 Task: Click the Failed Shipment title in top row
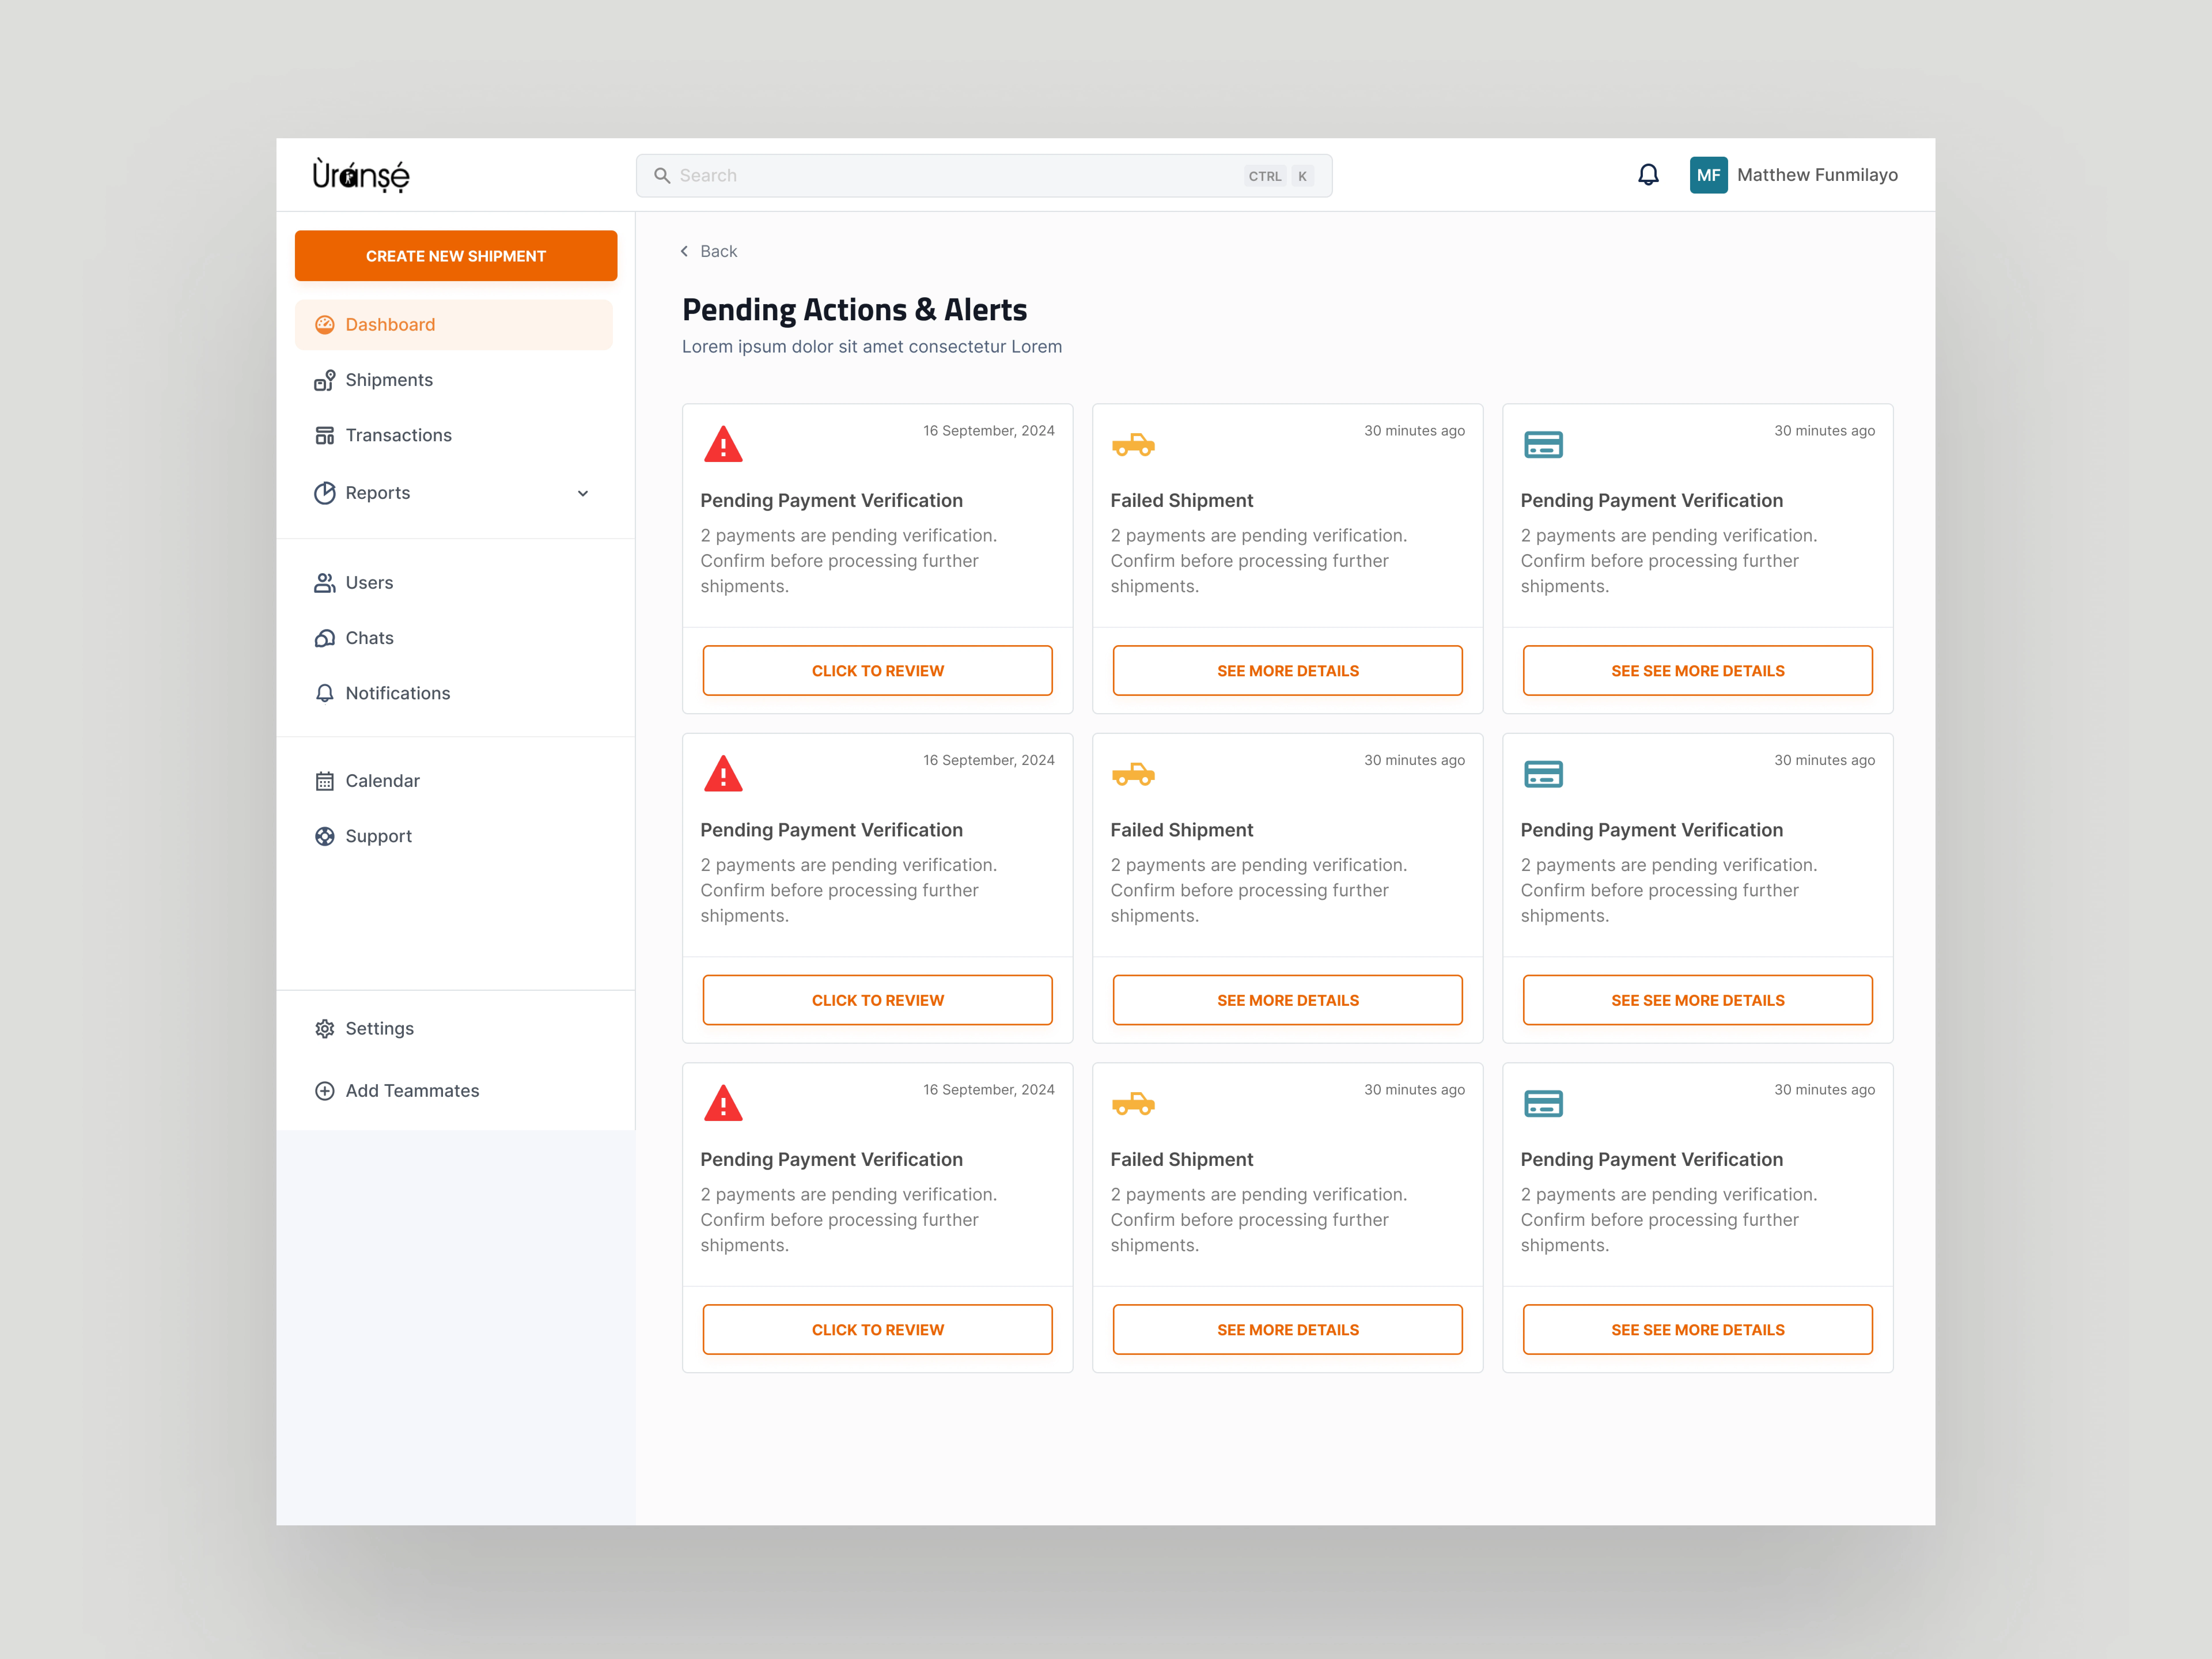click(x=1182, y=501)
